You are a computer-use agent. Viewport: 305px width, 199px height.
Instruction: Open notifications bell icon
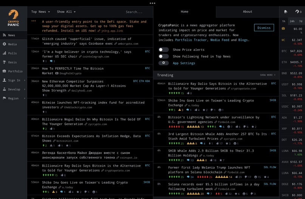pyautogui.click(x=286, y=12)
